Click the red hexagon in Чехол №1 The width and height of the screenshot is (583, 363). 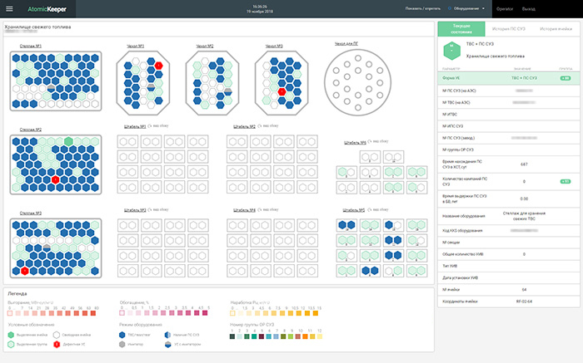(158, 64)
